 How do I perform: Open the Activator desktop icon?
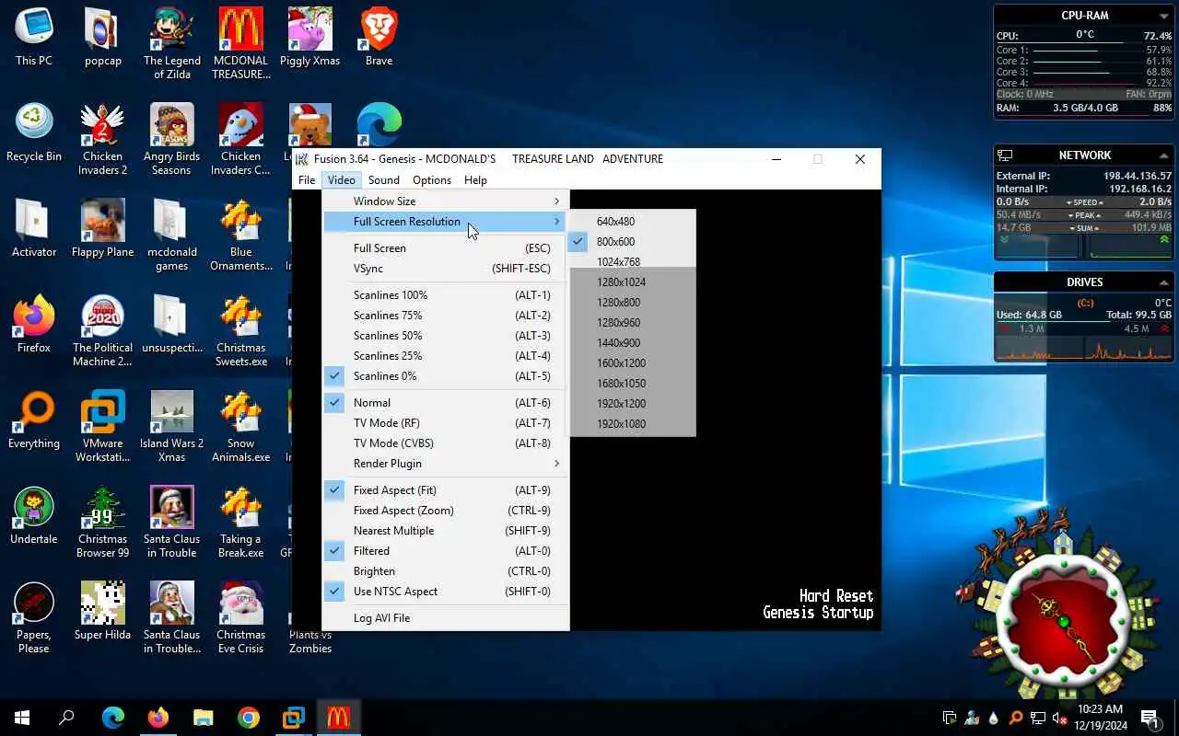34,229
